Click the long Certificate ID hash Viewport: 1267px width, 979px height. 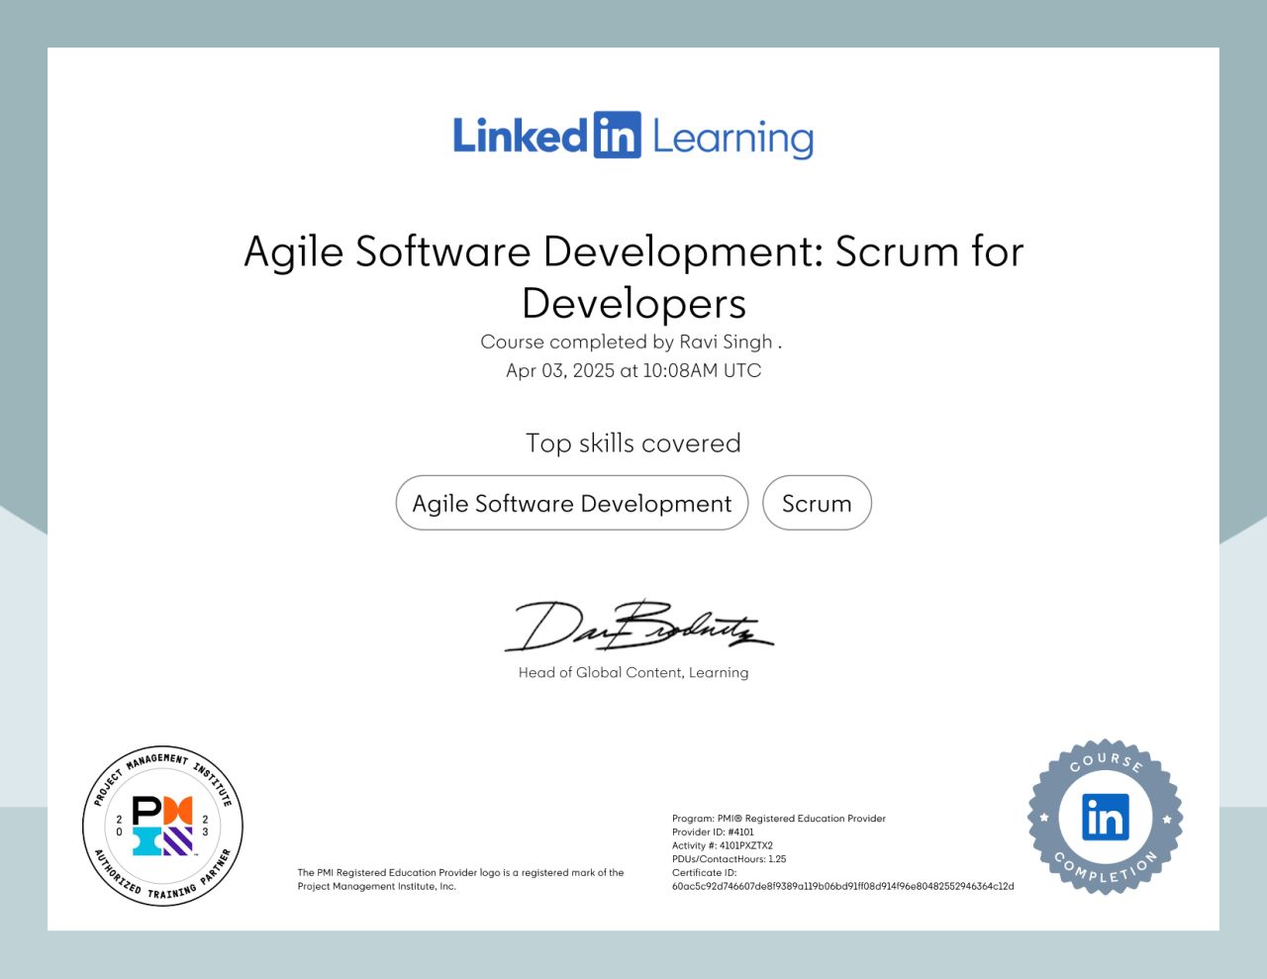[842, 886]
